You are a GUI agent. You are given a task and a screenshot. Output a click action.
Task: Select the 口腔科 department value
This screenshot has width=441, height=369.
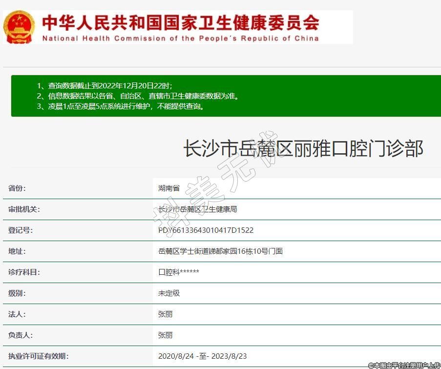tap(178, 272)
